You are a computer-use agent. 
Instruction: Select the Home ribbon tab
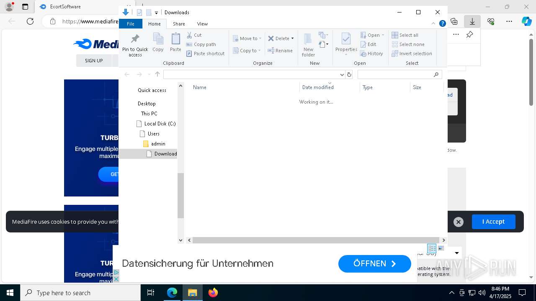tap(154, 24)
